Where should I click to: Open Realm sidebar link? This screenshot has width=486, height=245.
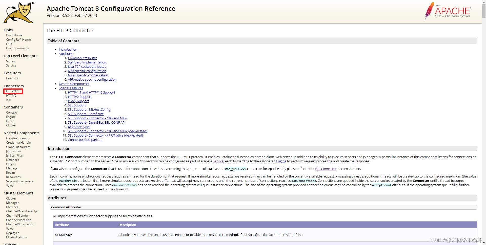pyautogui.click(x=10, y=173)
